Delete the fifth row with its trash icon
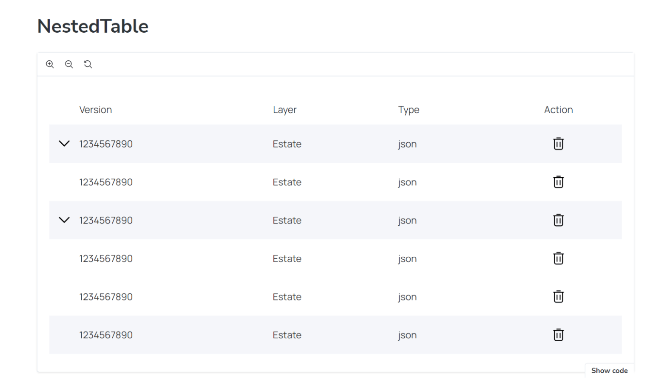 558,297
